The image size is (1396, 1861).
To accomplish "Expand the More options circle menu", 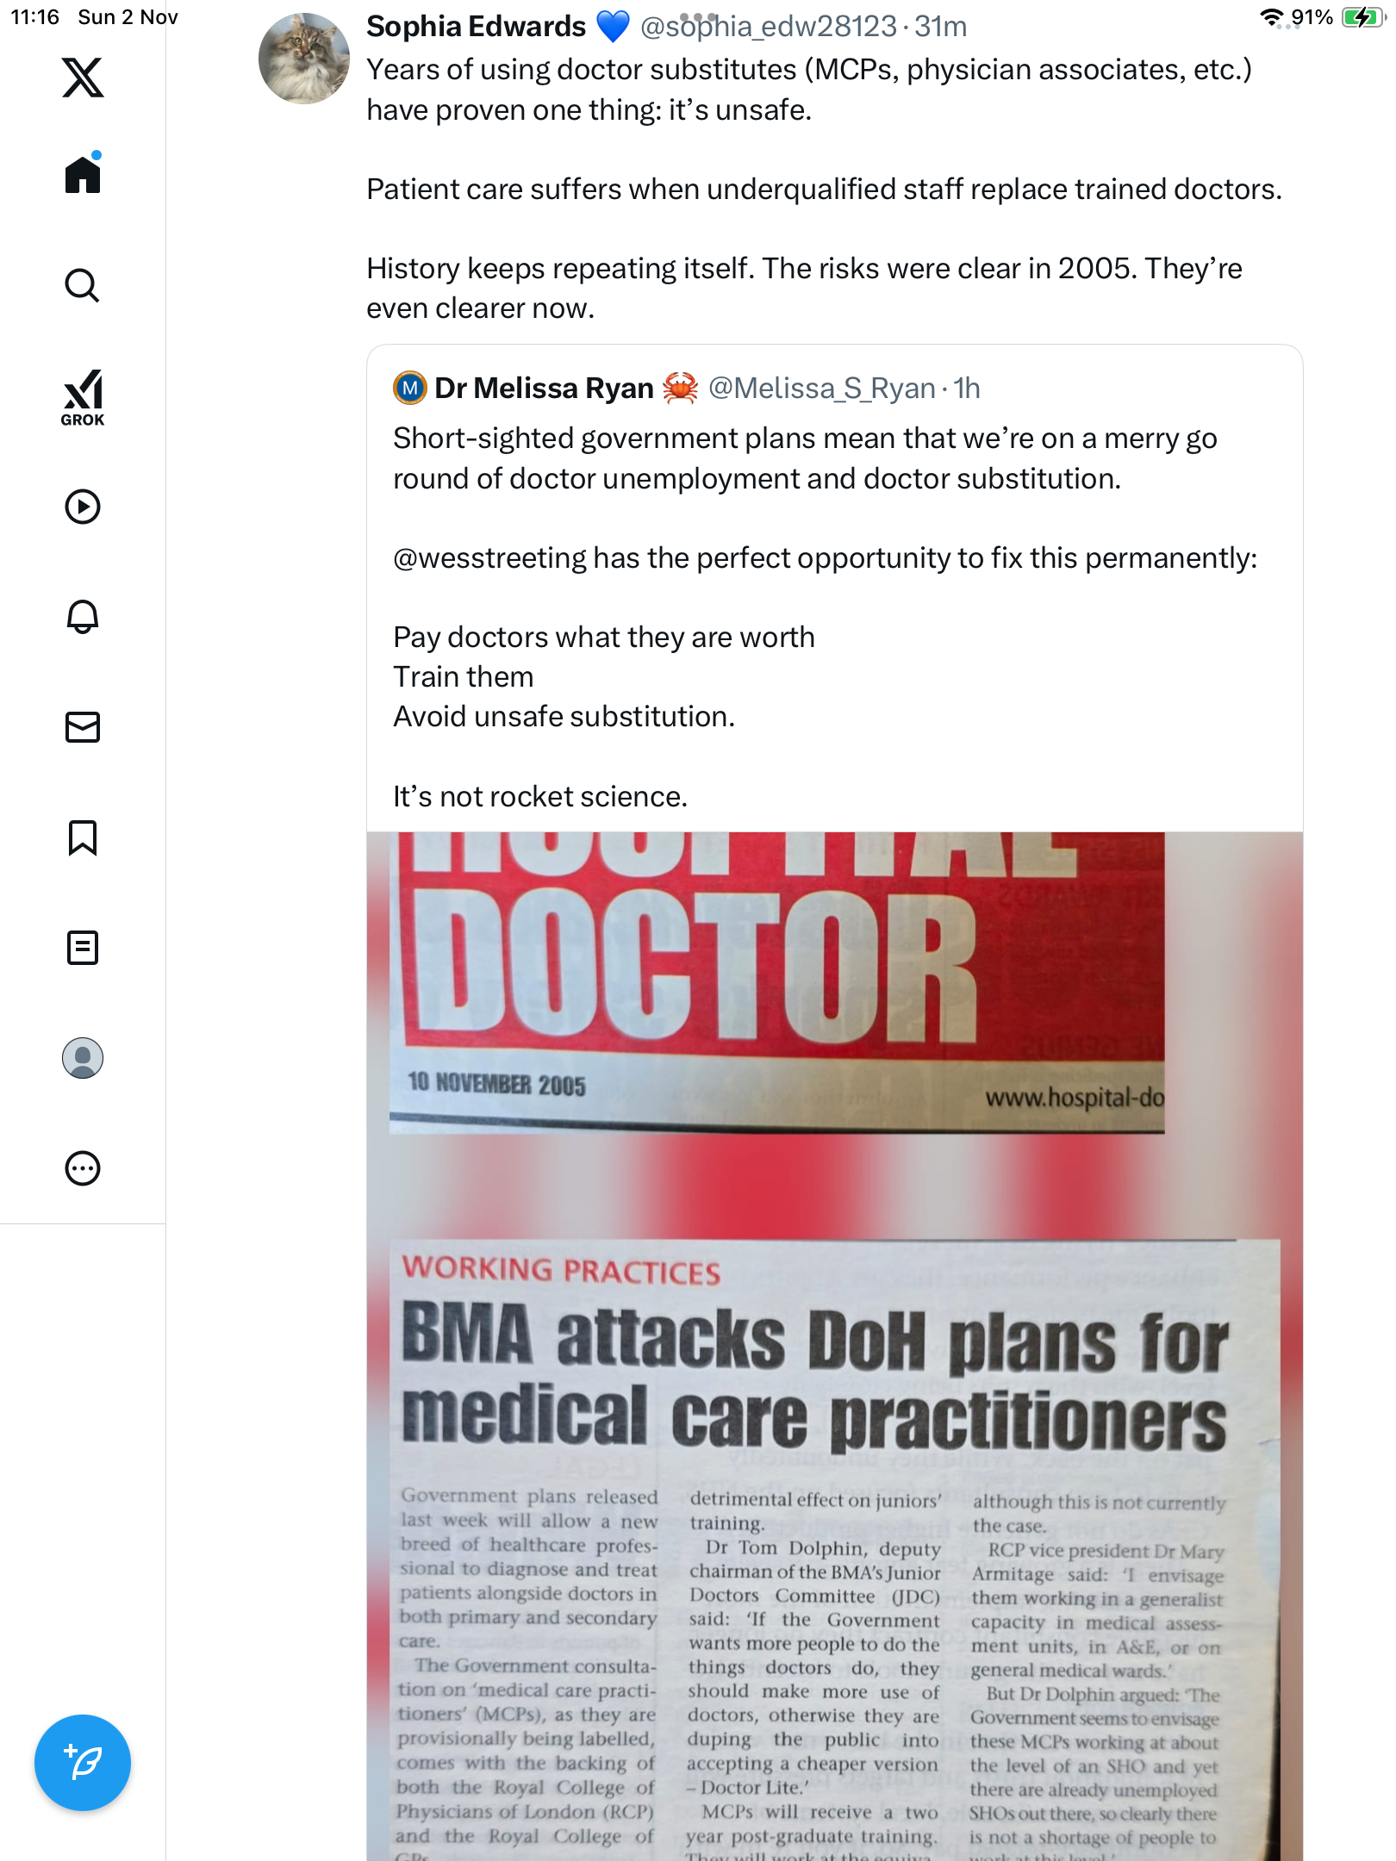I will click(x=83, y=1168).
